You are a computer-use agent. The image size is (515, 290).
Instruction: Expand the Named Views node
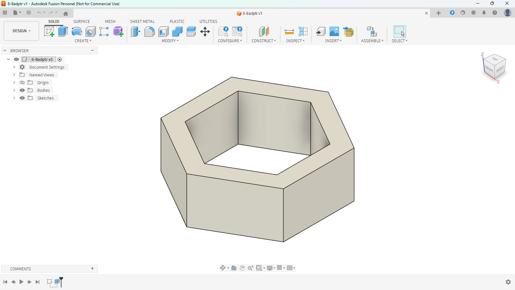(x=14, y=75)
